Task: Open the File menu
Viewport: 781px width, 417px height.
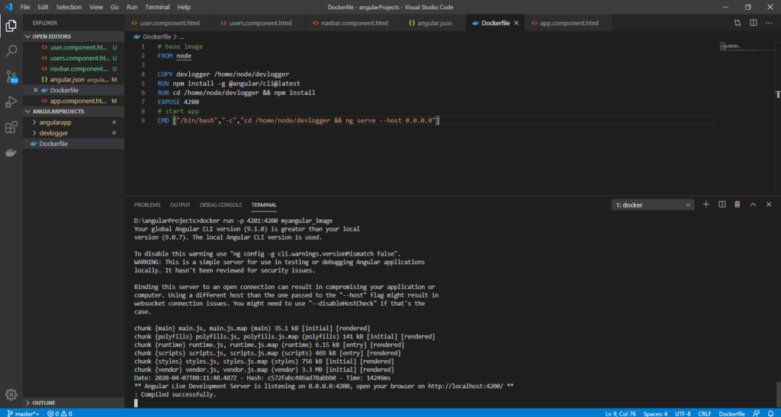Action: (25, 7)
